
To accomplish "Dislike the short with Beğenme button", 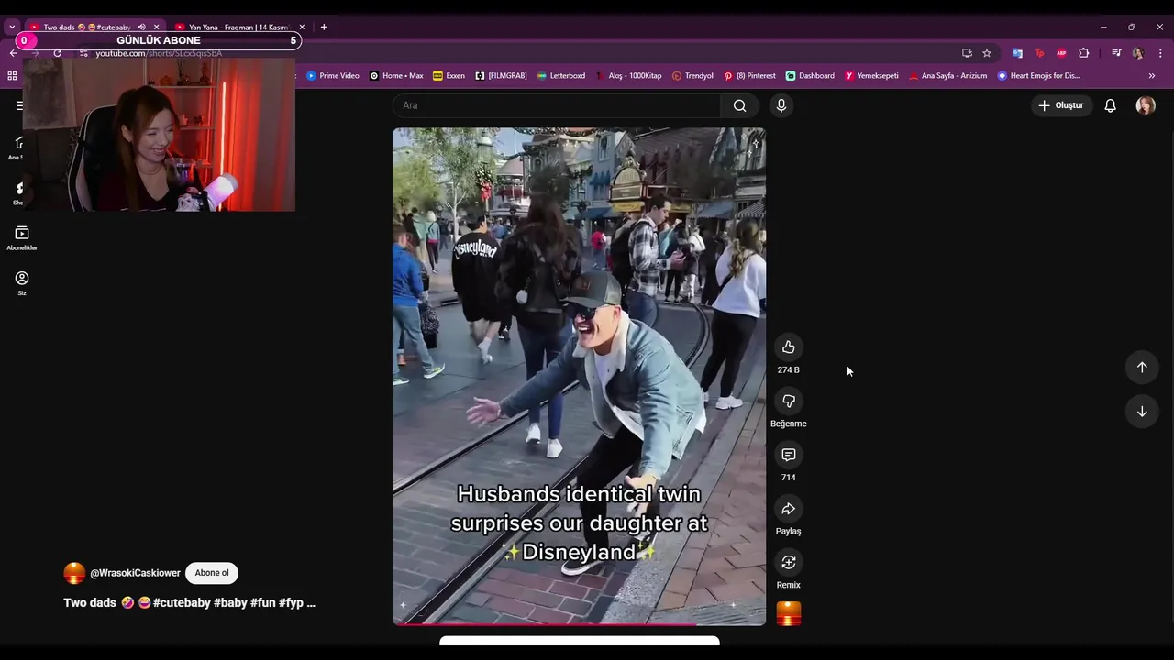I will [788, 401].
